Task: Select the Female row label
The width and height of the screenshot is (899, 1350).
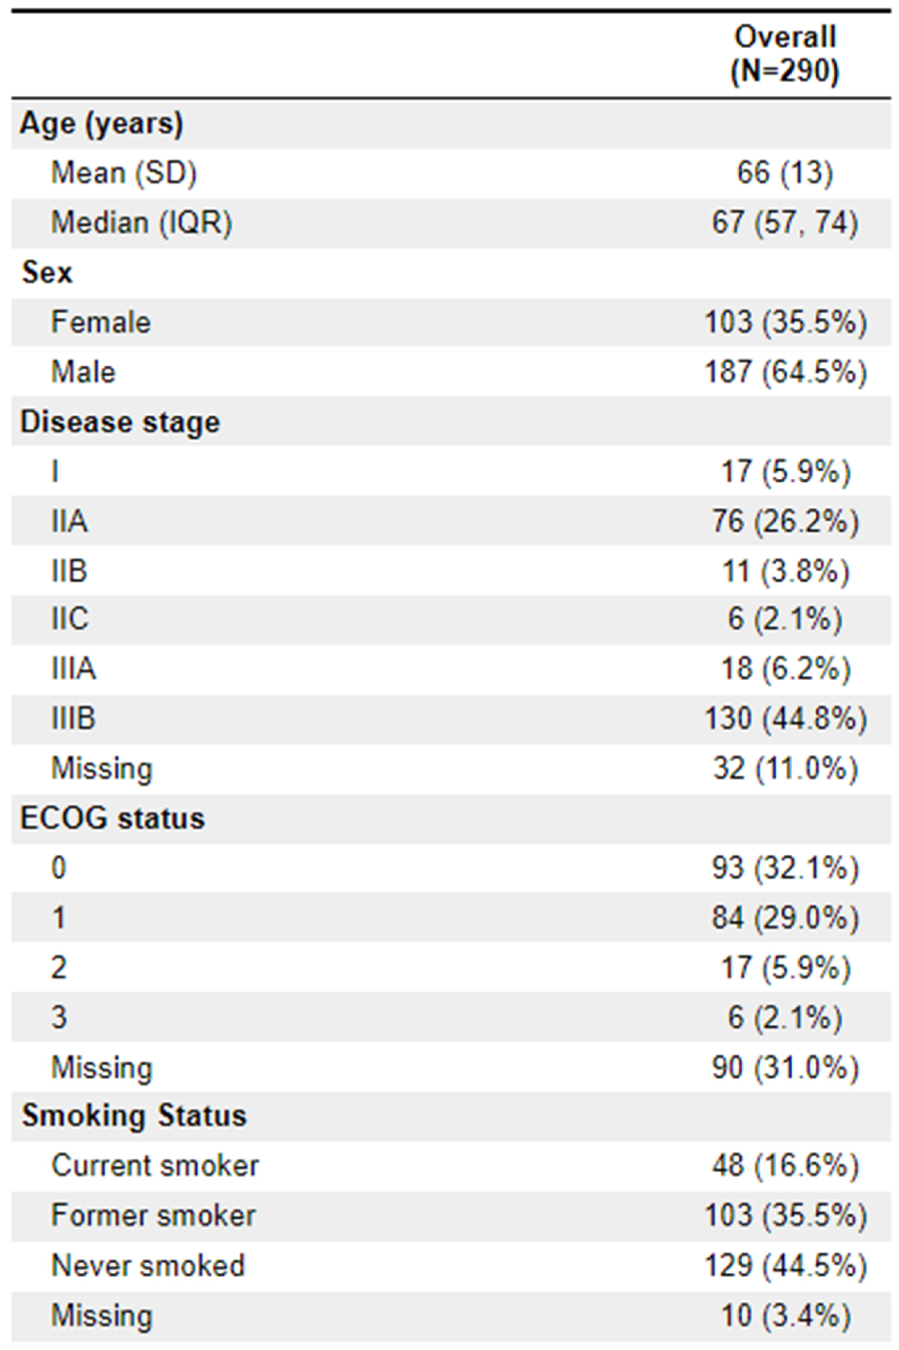Action: coord(101,322)
